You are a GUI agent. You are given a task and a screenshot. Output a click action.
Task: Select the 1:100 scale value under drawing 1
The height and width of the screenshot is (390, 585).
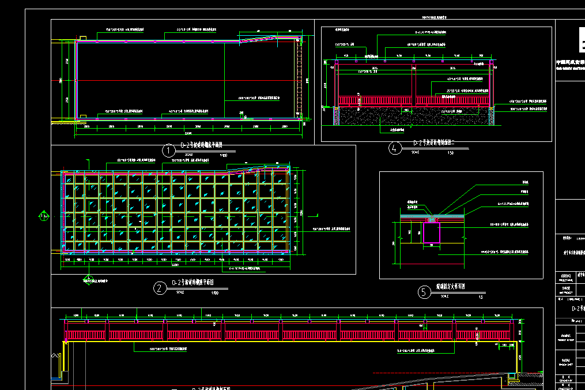click(x=224, y=155)
